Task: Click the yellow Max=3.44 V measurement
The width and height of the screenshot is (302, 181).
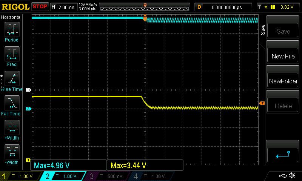Action: 145,165
